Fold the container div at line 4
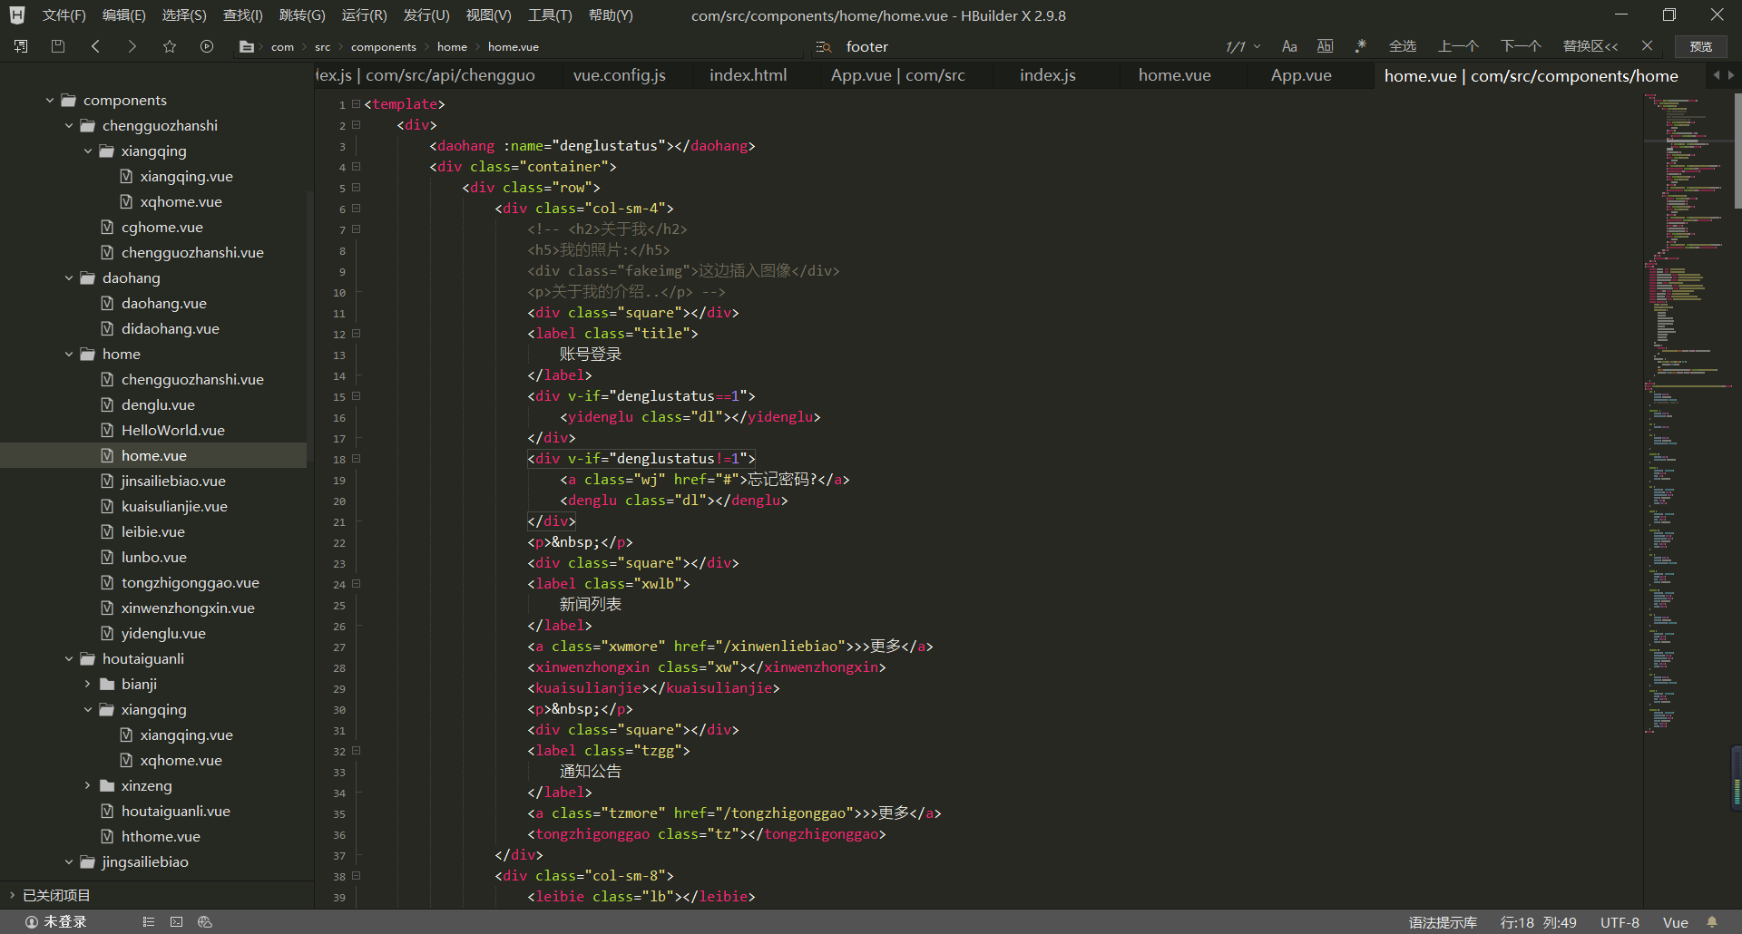 357,167
